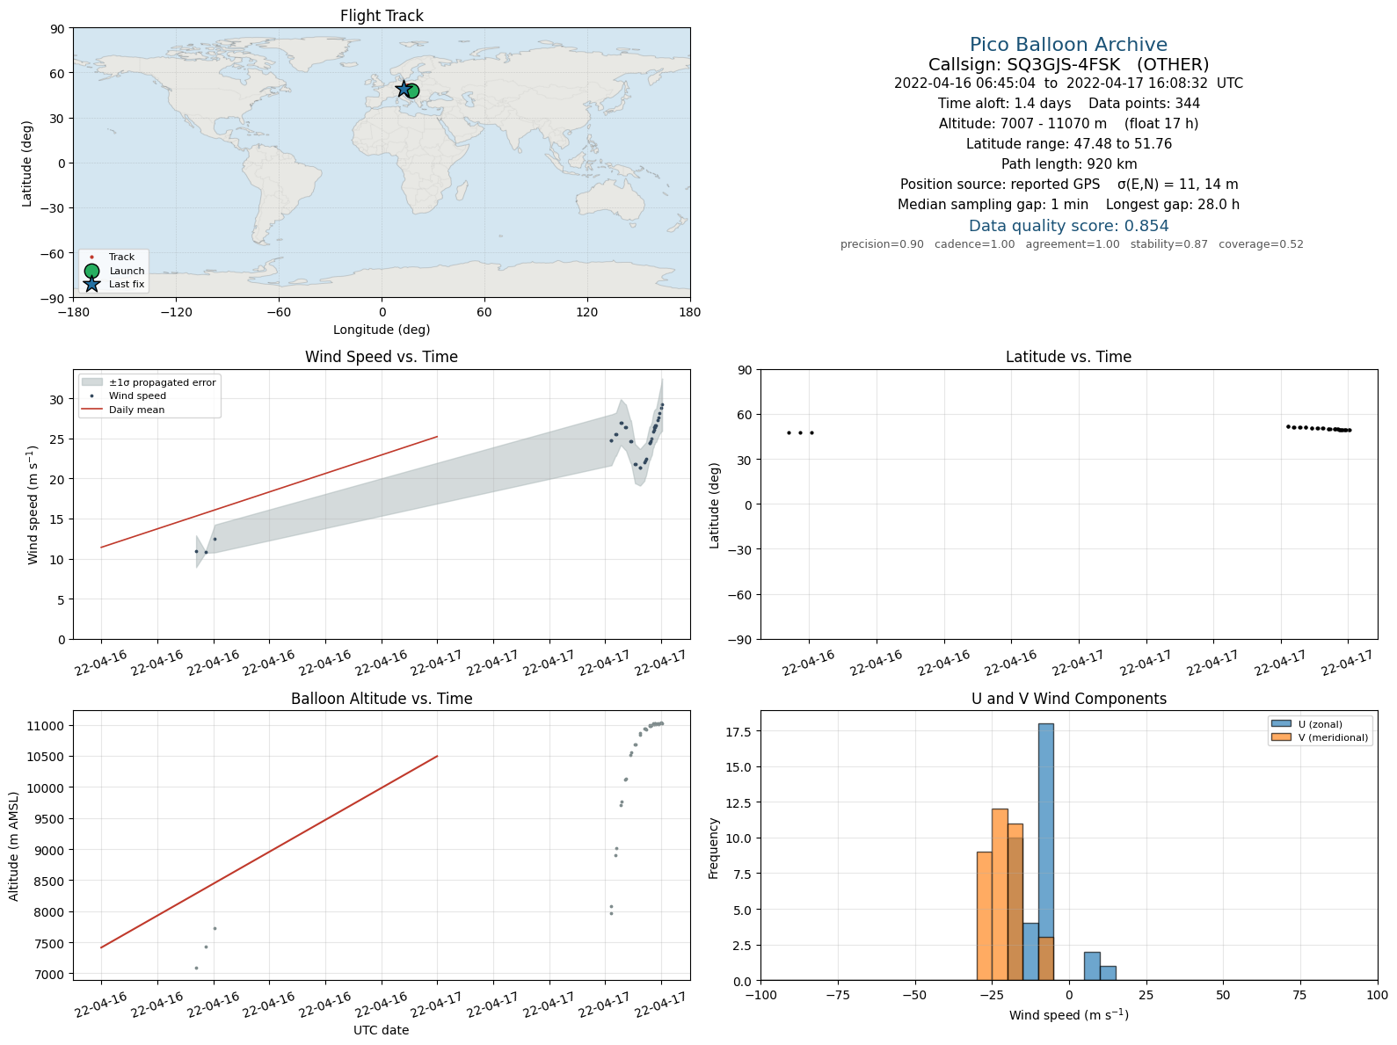Select the '±1σ propagated error' legend label
The width and height of the screenshot is (1397, 1045).
(x=163, y=382)
